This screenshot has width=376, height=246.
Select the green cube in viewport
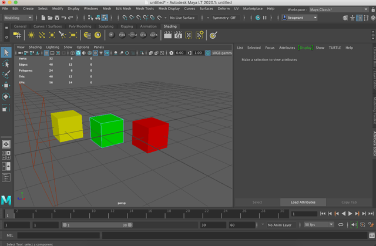(x=106, y=130)
